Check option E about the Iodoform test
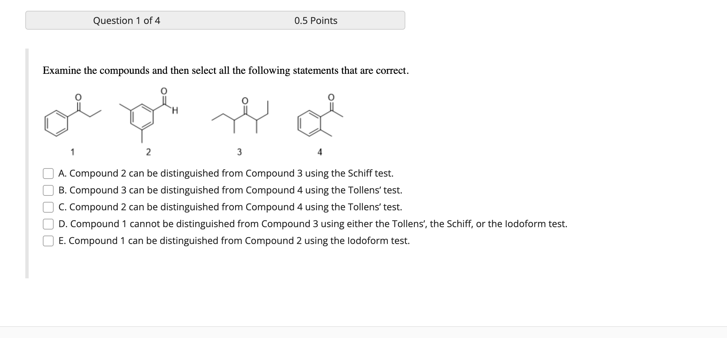Viewport: 727px width, 338px height. click(48, 241)
